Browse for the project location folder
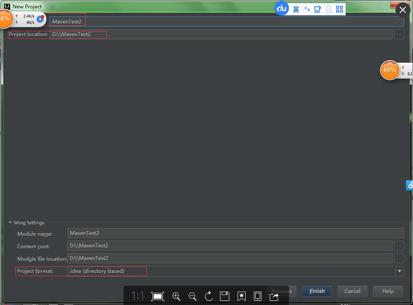 (399, 34)
